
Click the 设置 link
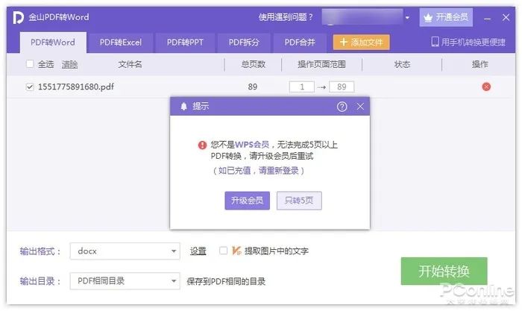click(198, 251)
